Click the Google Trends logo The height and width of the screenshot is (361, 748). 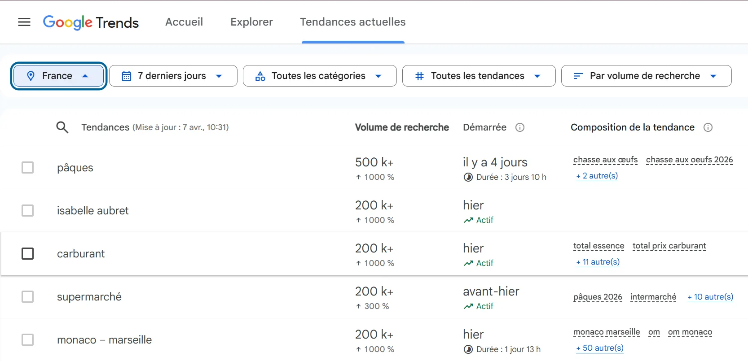click(91, 22)
